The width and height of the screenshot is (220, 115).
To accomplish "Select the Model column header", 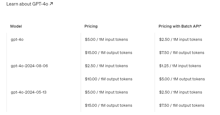I will click(16, 26).
